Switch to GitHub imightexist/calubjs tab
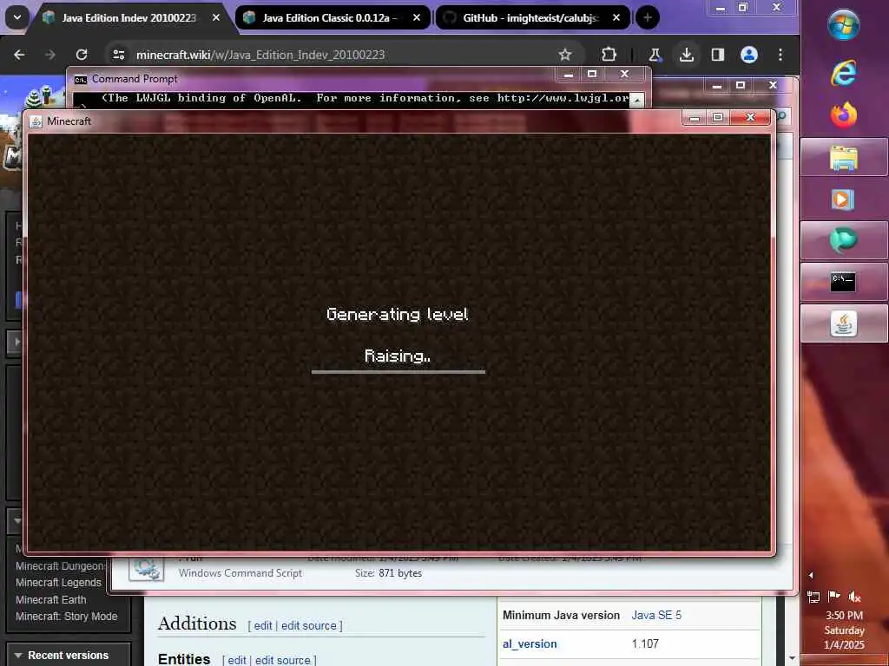 coord(530,17)
